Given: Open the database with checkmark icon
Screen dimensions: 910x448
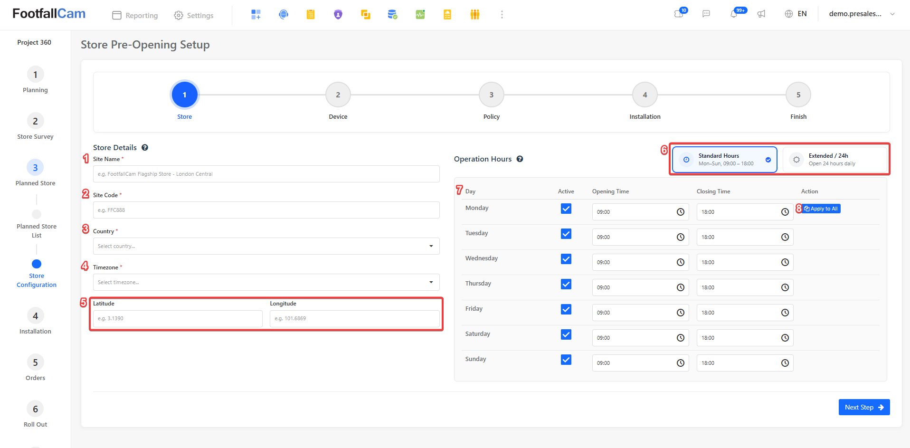Looking at the screenshot, I should click(x=392, y=15).
